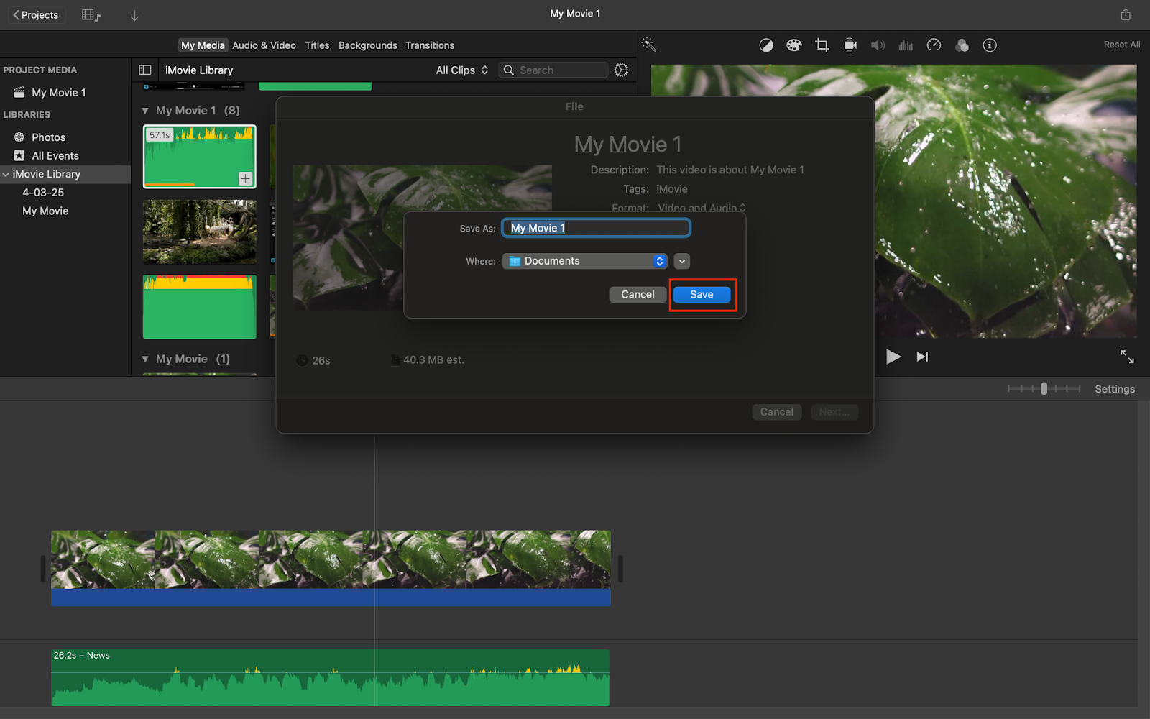Open the Documents location dropdown
The image size is (1150, 719).
[x=584, y=261]
